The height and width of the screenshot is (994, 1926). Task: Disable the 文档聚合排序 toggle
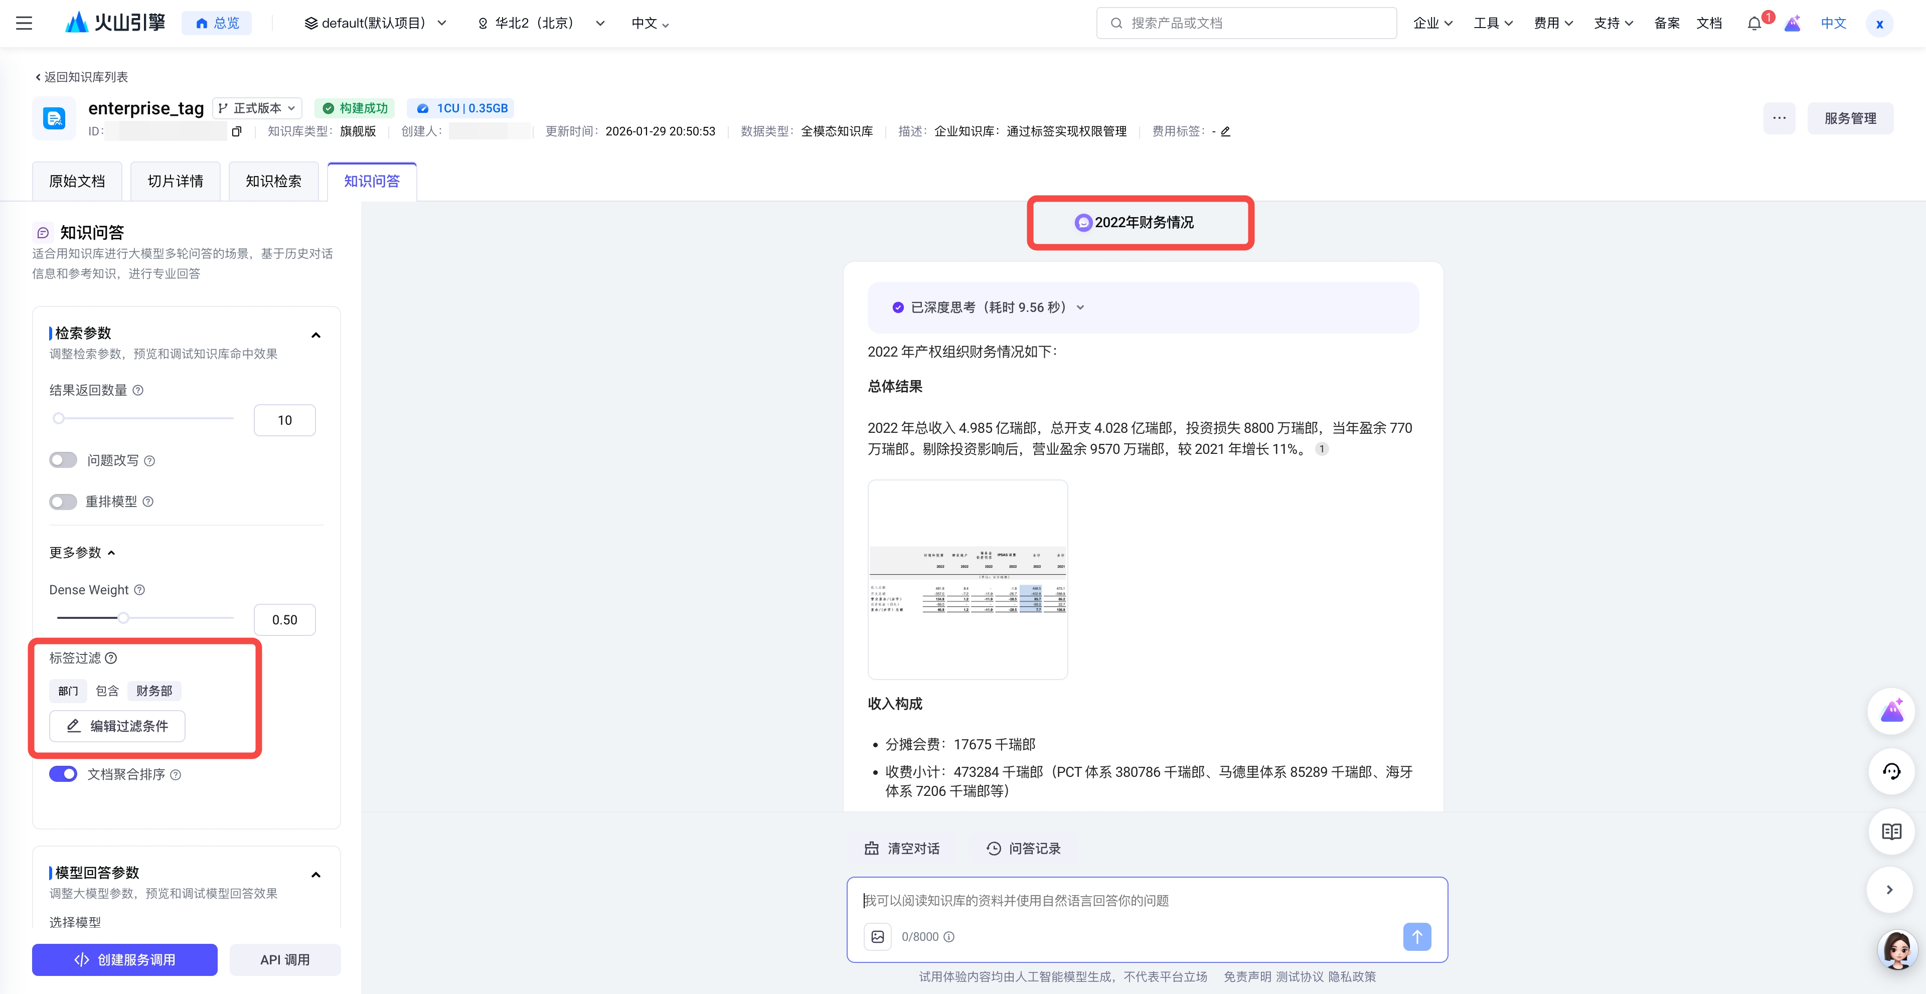[64, 774]
